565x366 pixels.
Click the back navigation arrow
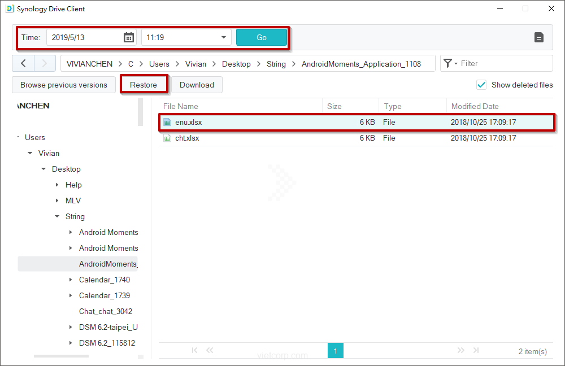(23, 63)
